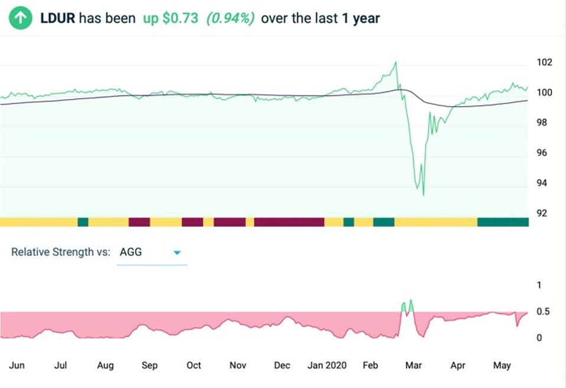Image resolution: width=566 pixels, height=388 pixels.
Task: Click the teal trend band at far right
Action: point(503,222)
